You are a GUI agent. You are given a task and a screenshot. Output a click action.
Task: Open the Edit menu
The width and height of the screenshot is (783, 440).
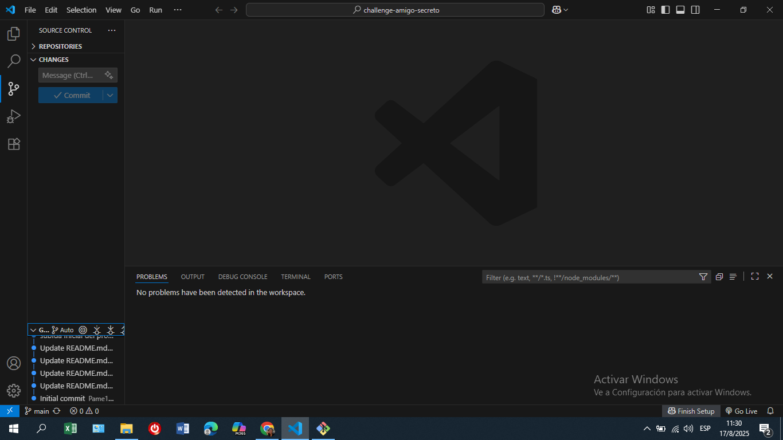point(51,10)
